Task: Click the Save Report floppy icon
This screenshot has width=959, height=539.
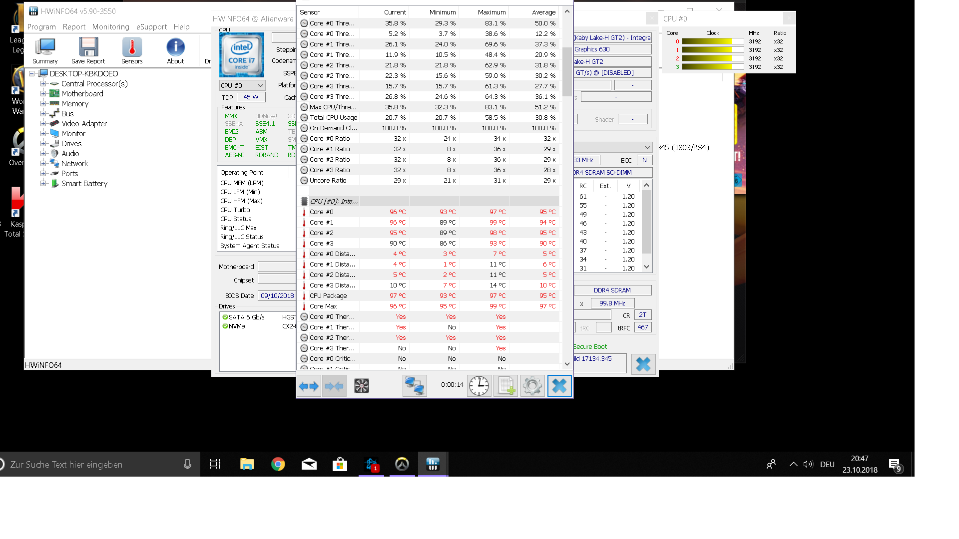Action: pyautogui.click(x=88, y=50)
